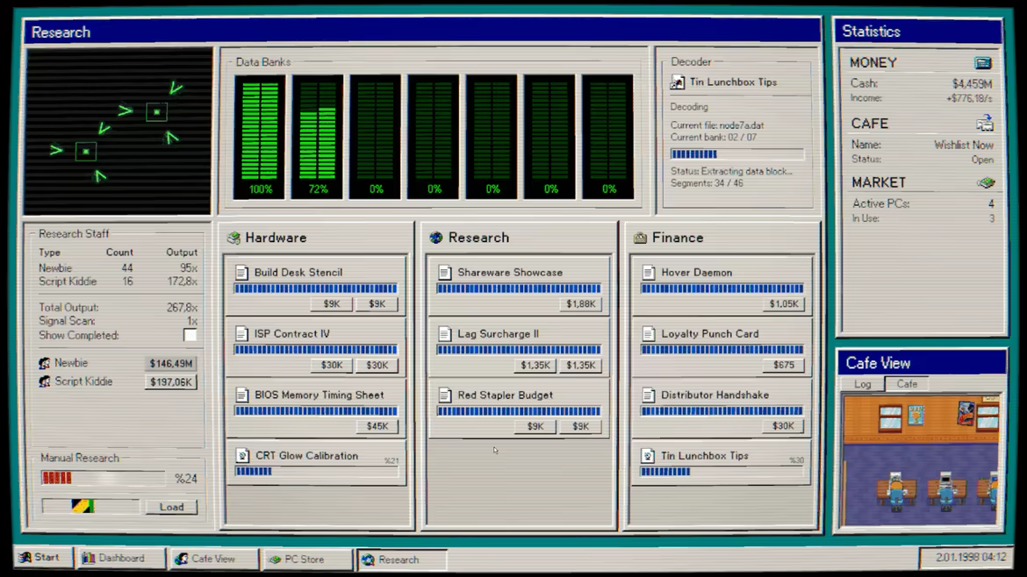The height and width of the screenshot is (577, 1027).
Task: Open the MONEY statistics icon
Action: (x=982, y=63)
